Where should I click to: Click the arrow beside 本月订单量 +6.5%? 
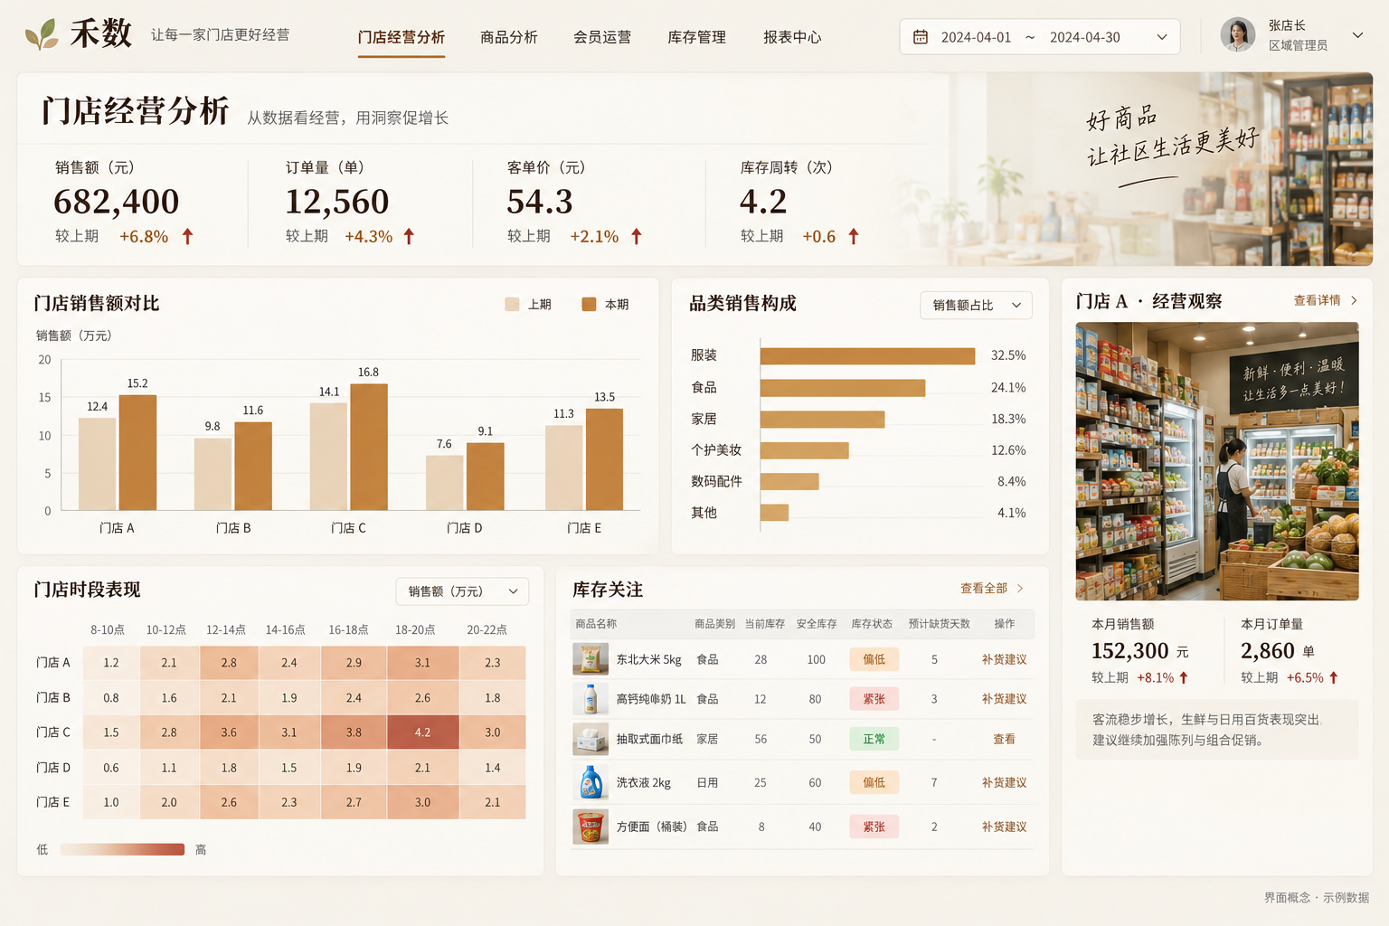click(x=1333, y=677)
